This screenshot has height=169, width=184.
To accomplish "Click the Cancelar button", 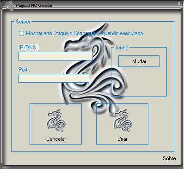I will (55, 124).
